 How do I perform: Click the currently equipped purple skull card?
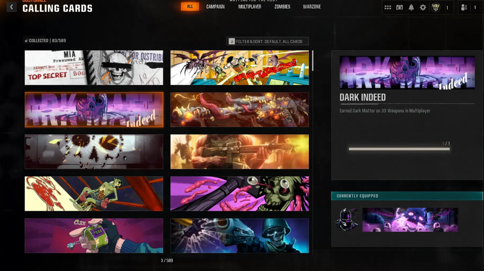click(x=410, y=220)
